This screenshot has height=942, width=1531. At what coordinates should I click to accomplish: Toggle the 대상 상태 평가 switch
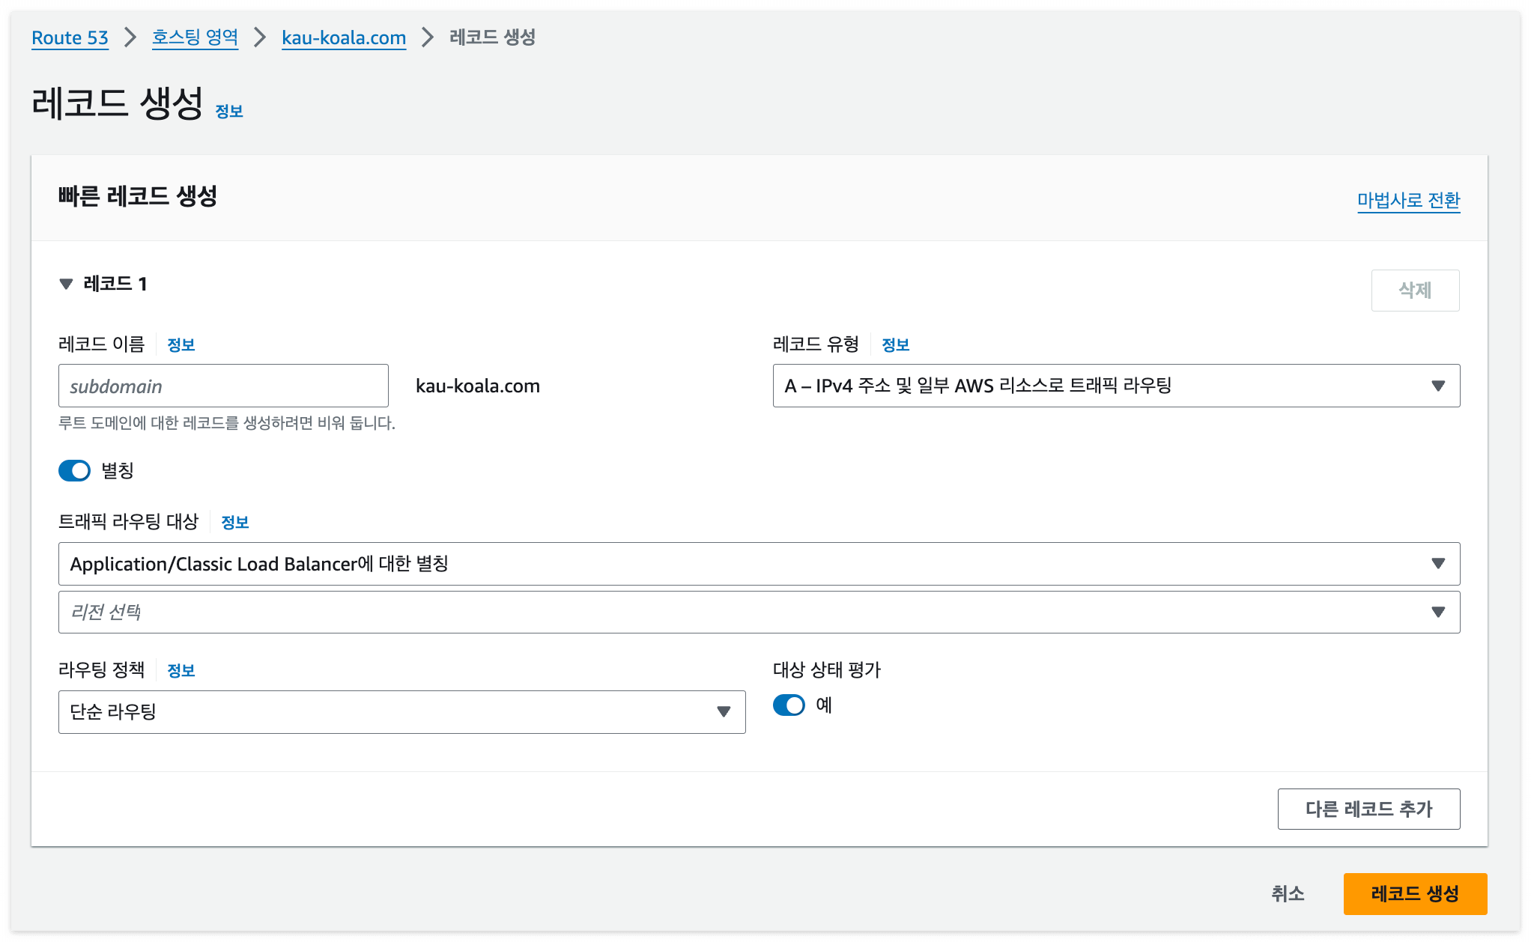coord(789,705)
